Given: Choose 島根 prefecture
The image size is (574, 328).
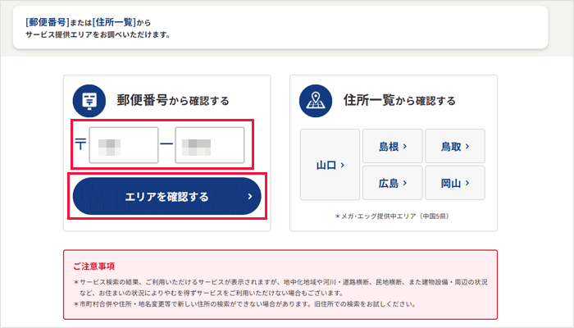Looking at the screenshot, I should (392, 147).
